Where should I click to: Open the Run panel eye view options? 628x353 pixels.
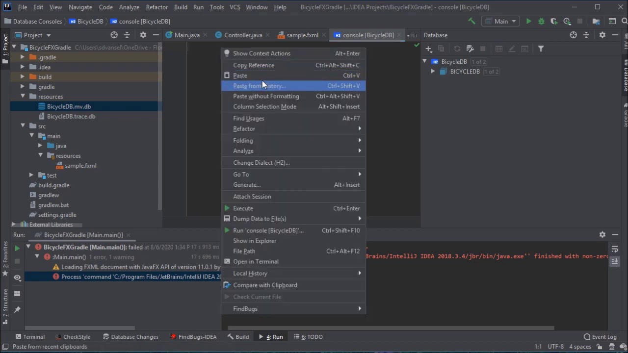[x=17, y=277]
